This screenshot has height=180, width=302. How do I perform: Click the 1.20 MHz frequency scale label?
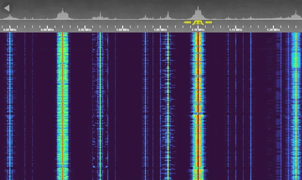[273, 30]
